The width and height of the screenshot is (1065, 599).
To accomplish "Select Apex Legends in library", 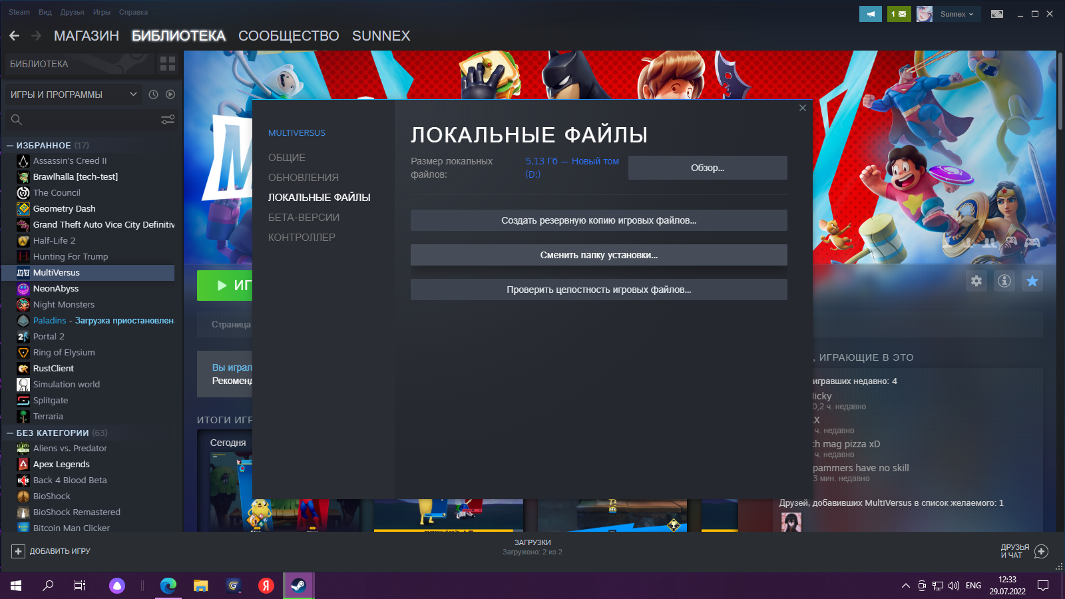I will pos(61,464).
